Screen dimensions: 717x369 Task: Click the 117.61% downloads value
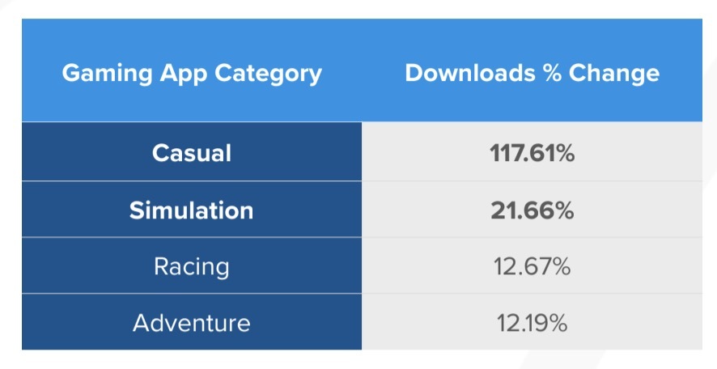point(532,153)
